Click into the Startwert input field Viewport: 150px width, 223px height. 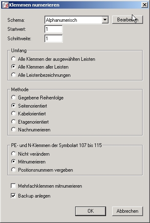pos(53,29)
